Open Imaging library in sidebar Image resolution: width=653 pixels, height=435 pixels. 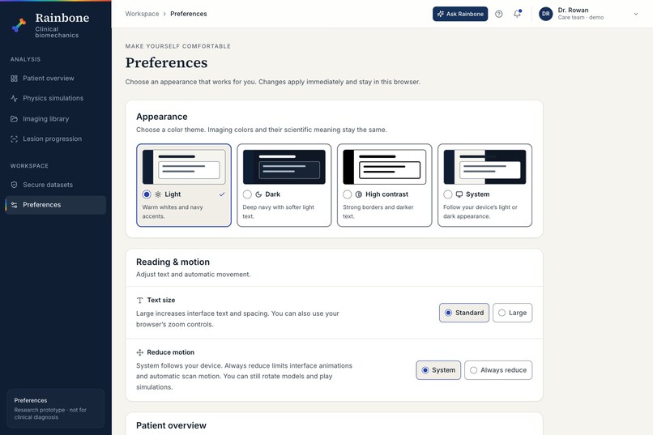(55, 118)
